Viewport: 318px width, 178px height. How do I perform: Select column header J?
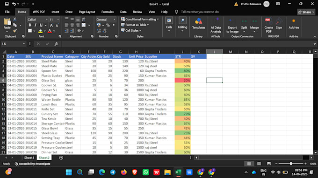click(182, 52)
